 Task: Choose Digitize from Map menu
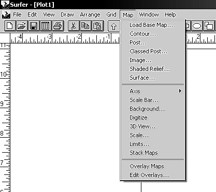click(x=138, y=117)
